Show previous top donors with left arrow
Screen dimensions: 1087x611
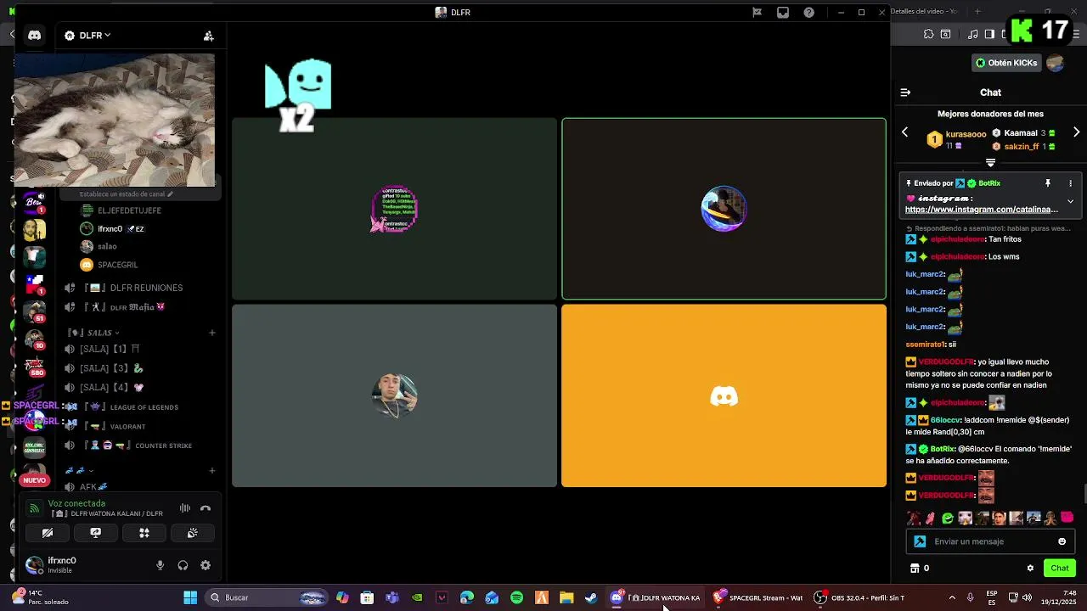905,132
